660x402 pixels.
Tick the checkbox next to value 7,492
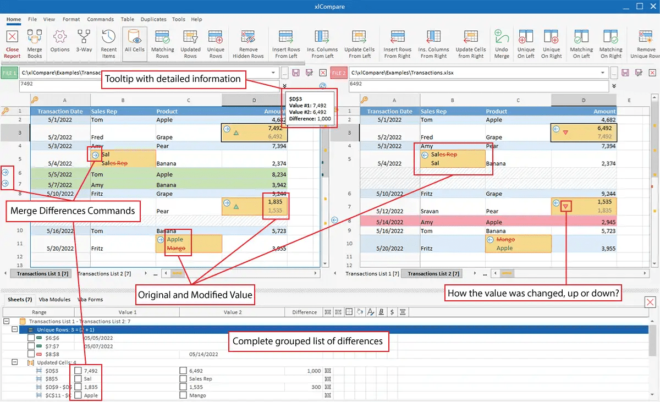(x=77, y=370)
